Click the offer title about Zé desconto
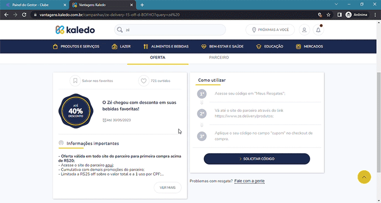The height and width of the screenshot is (203, 381). pos(139,106)
